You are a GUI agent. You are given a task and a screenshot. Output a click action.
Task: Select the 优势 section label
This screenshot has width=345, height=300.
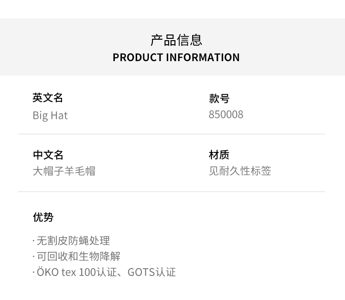(x=43, y=217)
